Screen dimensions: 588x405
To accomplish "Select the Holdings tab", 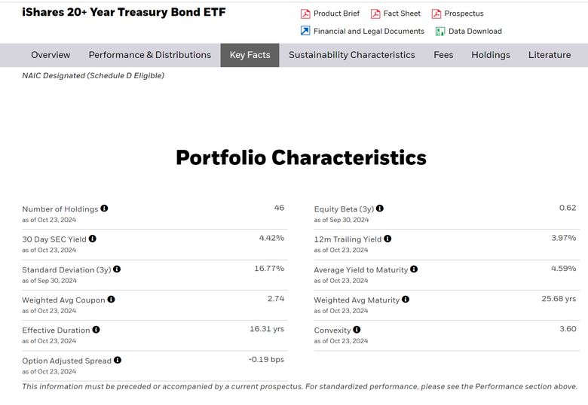I will (x=491, y=55).
